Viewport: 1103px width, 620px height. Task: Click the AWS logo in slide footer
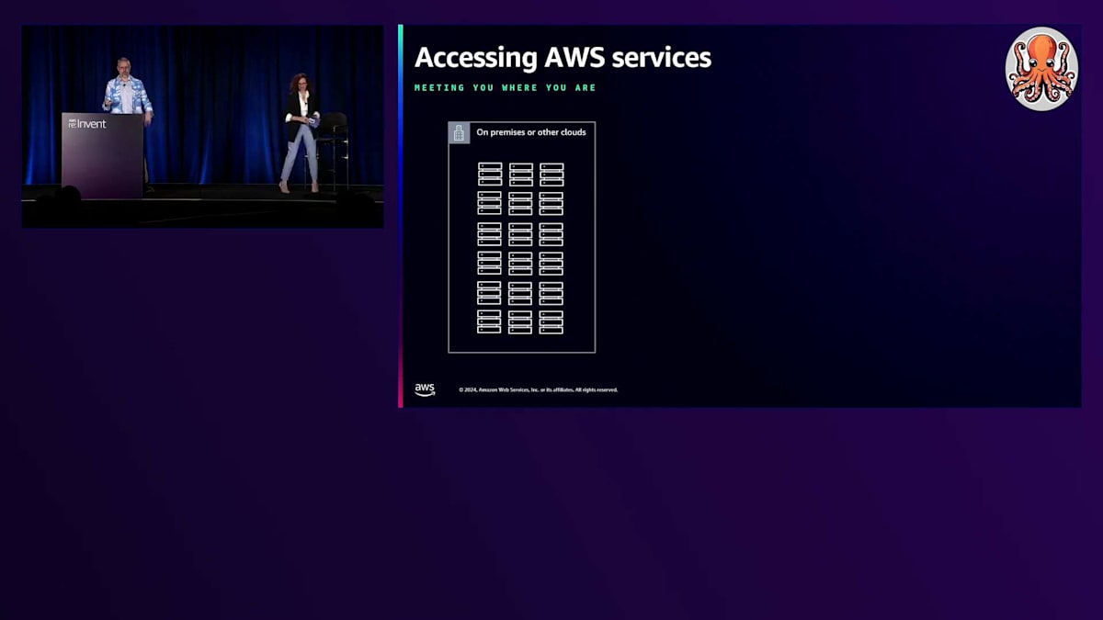[x=425, y=389]
